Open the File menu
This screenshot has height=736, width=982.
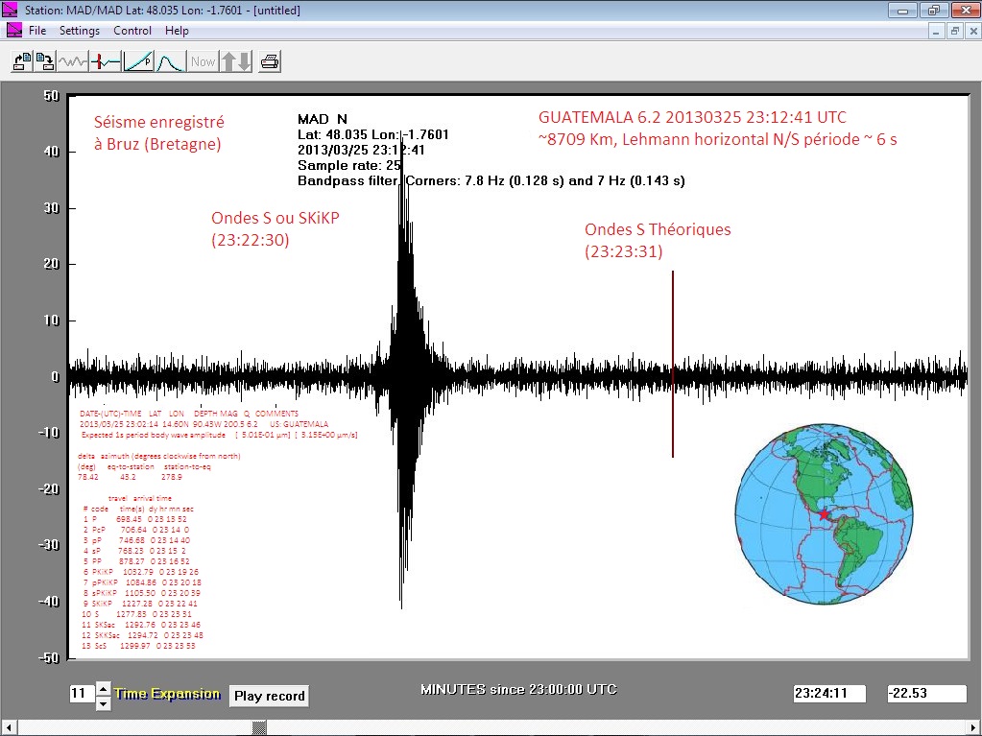pos(37,31)
